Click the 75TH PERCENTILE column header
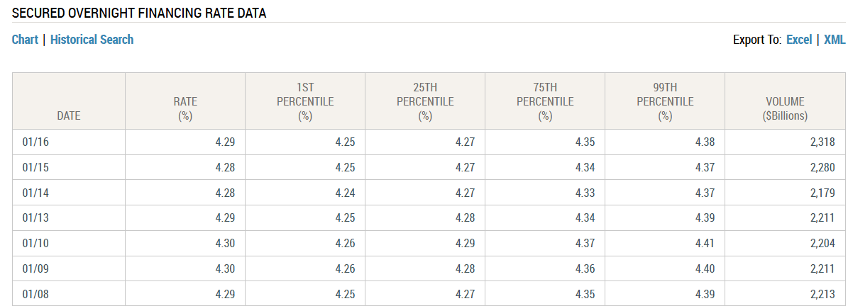 545,101
